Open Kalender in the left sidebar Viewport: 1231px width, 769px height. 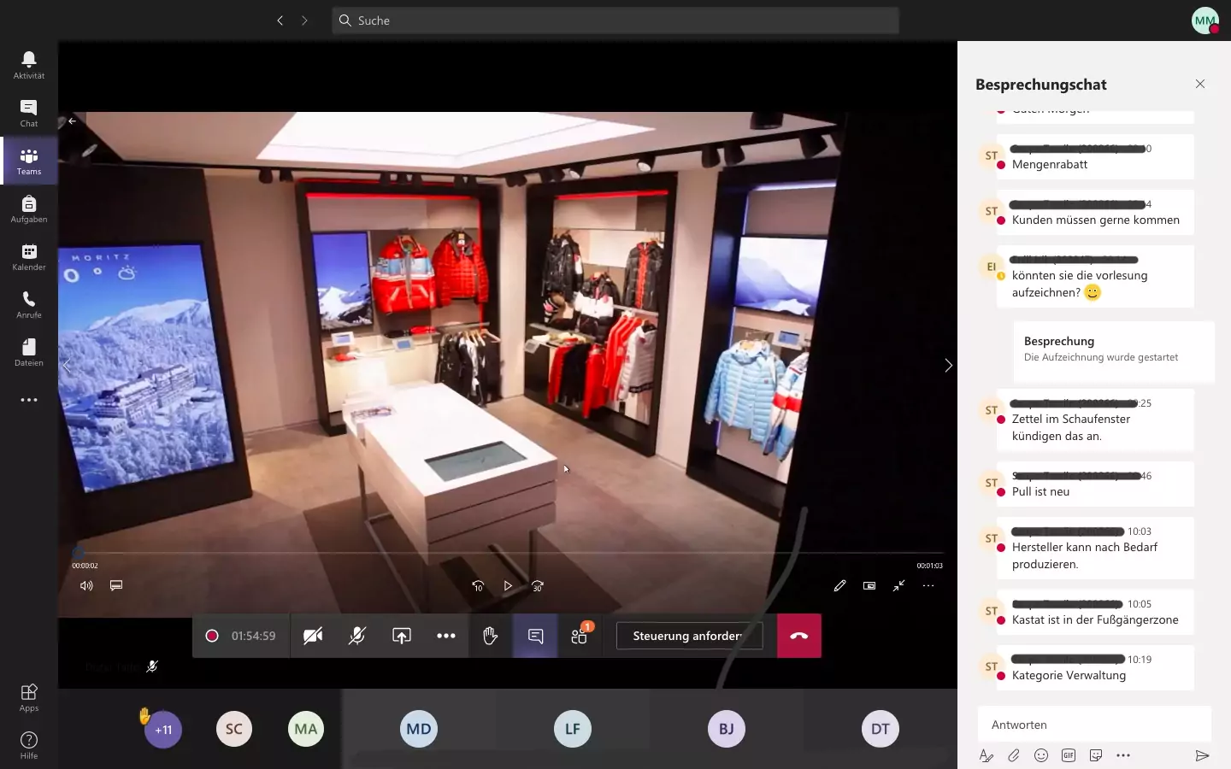point(29,256)
